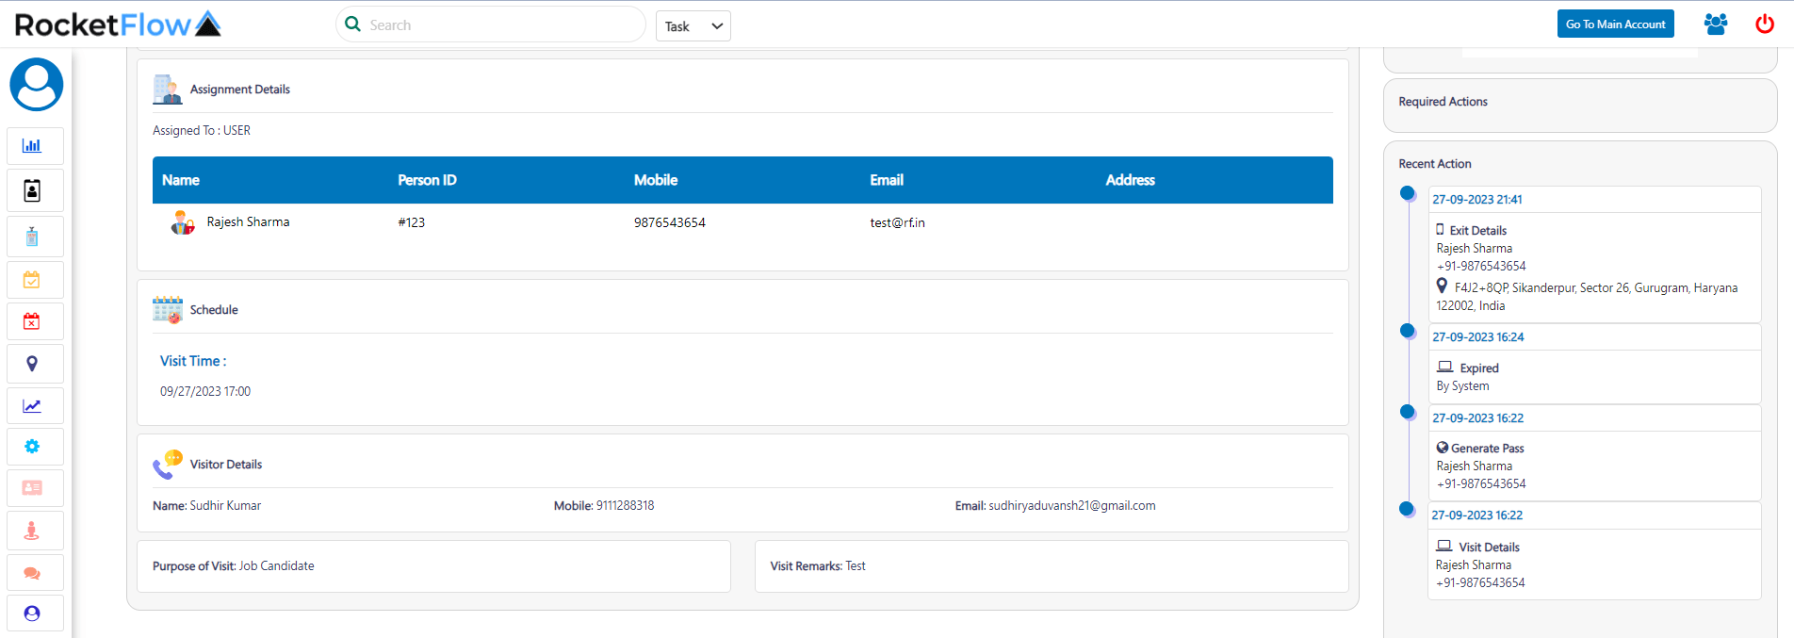This screenshot has width=1794, height=638.
Task: Open the purple user circle sidebar icon
Action: (x=32, y=613)
